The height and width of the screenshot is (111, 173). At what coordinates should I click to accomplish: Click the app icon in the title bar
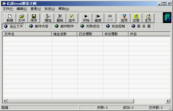pos(4,4)
